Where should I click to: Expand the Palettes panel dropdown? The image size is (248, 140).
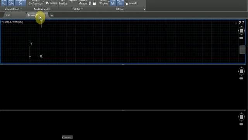pos(77,9)
